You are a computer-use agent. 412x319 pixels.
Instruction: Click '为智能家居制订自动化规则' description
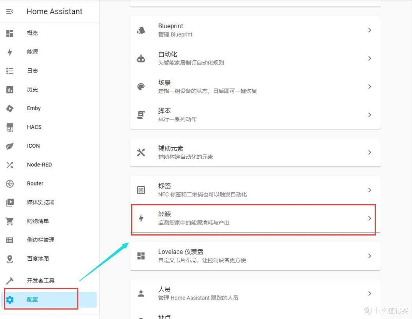click(x=191, y=63)
